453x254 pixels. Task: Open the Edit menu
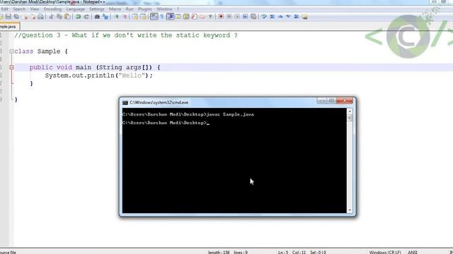click(x=5, y=9)
